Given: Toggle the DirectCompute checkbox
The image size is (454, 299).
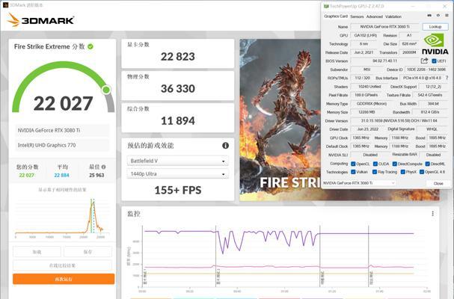Looking at the screenshot, I should (394, 164).
